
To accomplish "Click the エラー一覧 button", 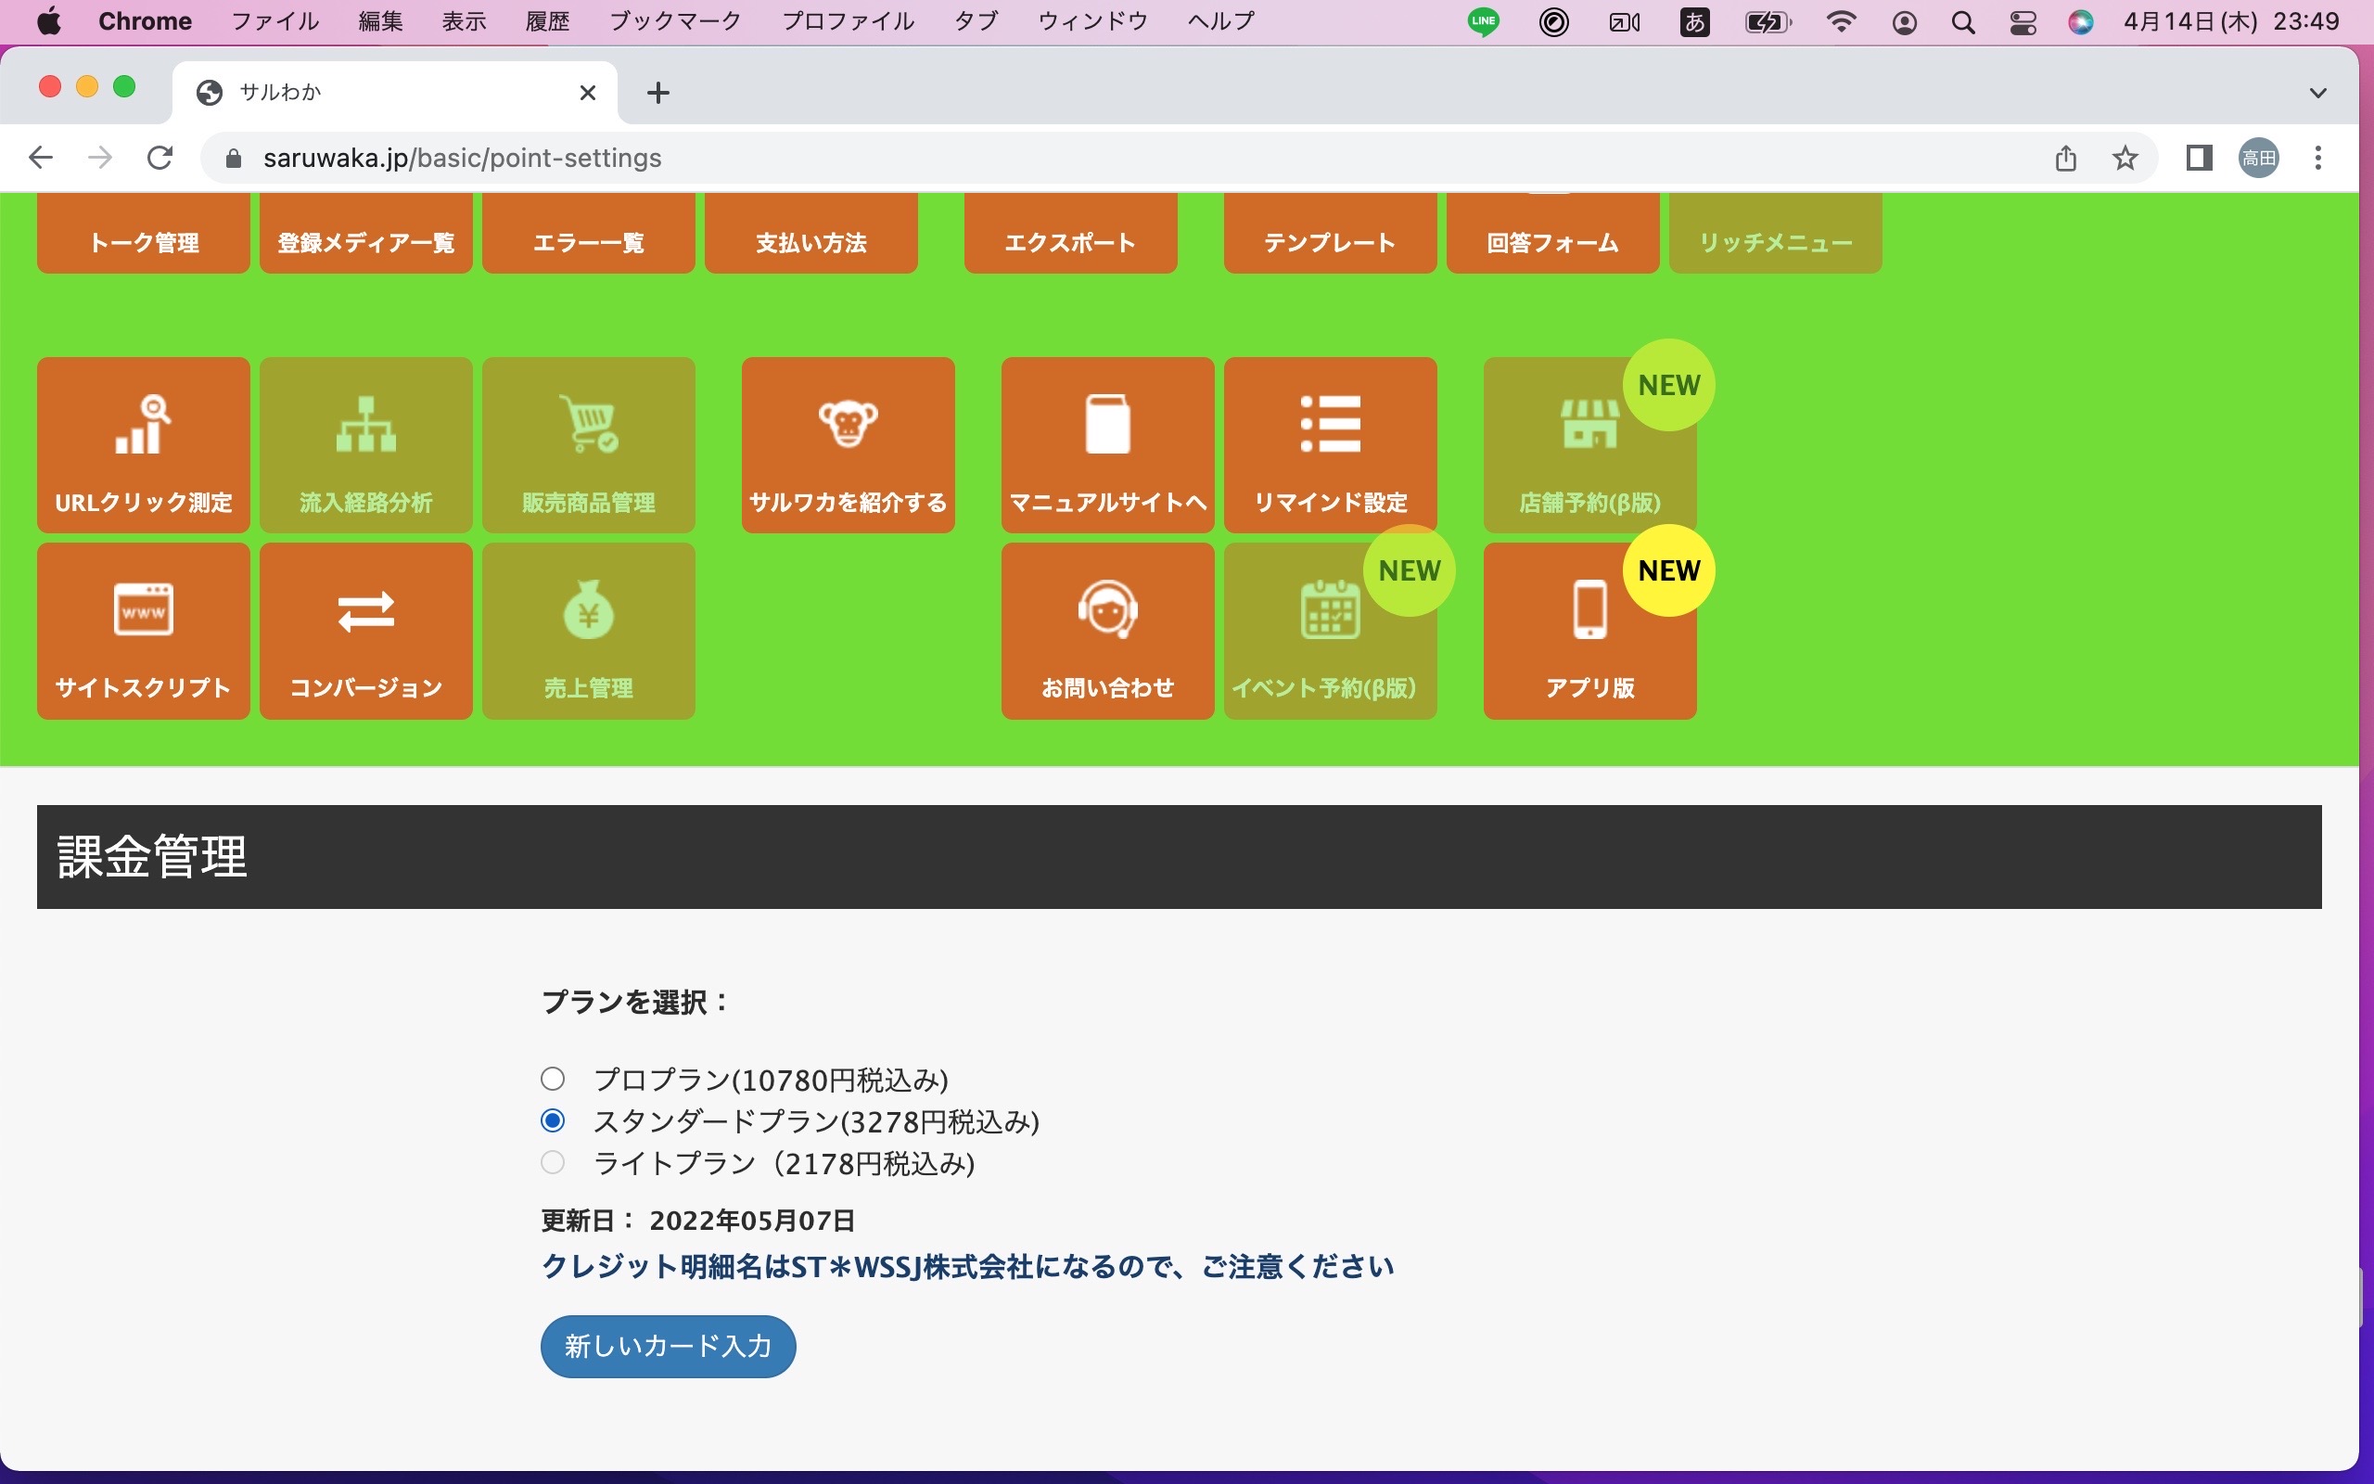I will [589, 234].
